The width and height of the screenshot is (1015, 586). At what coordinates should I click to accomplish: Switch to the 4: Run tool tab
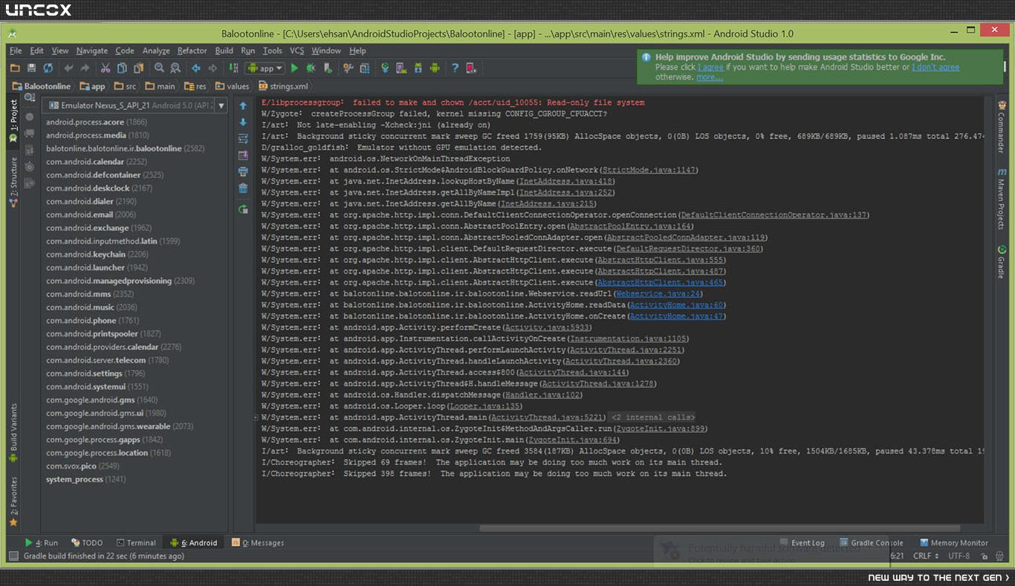pos(42,543)
